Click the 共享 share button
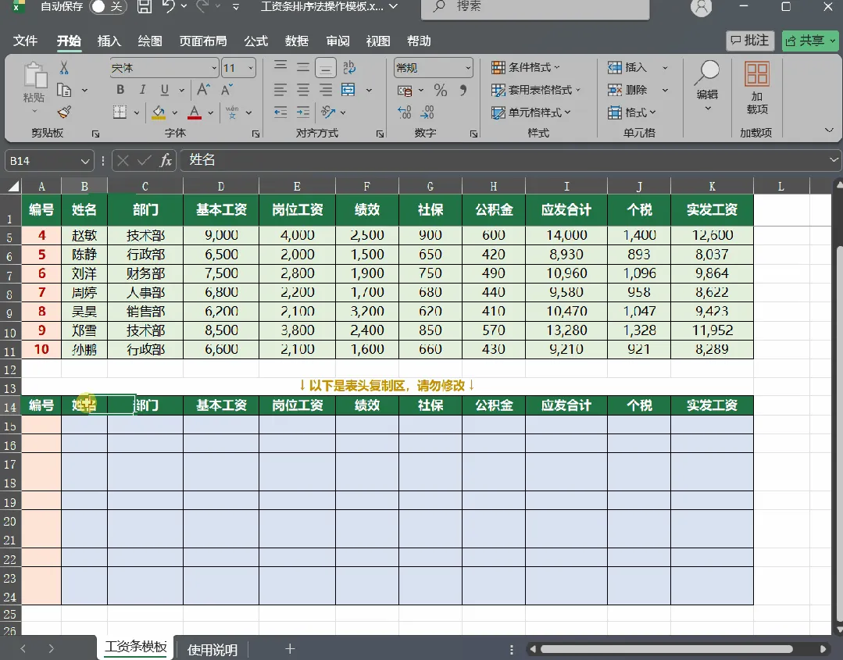The width and height of the screenshot is (843, 660). 810,41
